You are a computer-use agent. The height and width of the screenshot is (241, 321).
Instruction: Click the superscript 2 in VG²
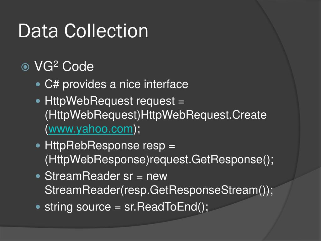(56, 64)
